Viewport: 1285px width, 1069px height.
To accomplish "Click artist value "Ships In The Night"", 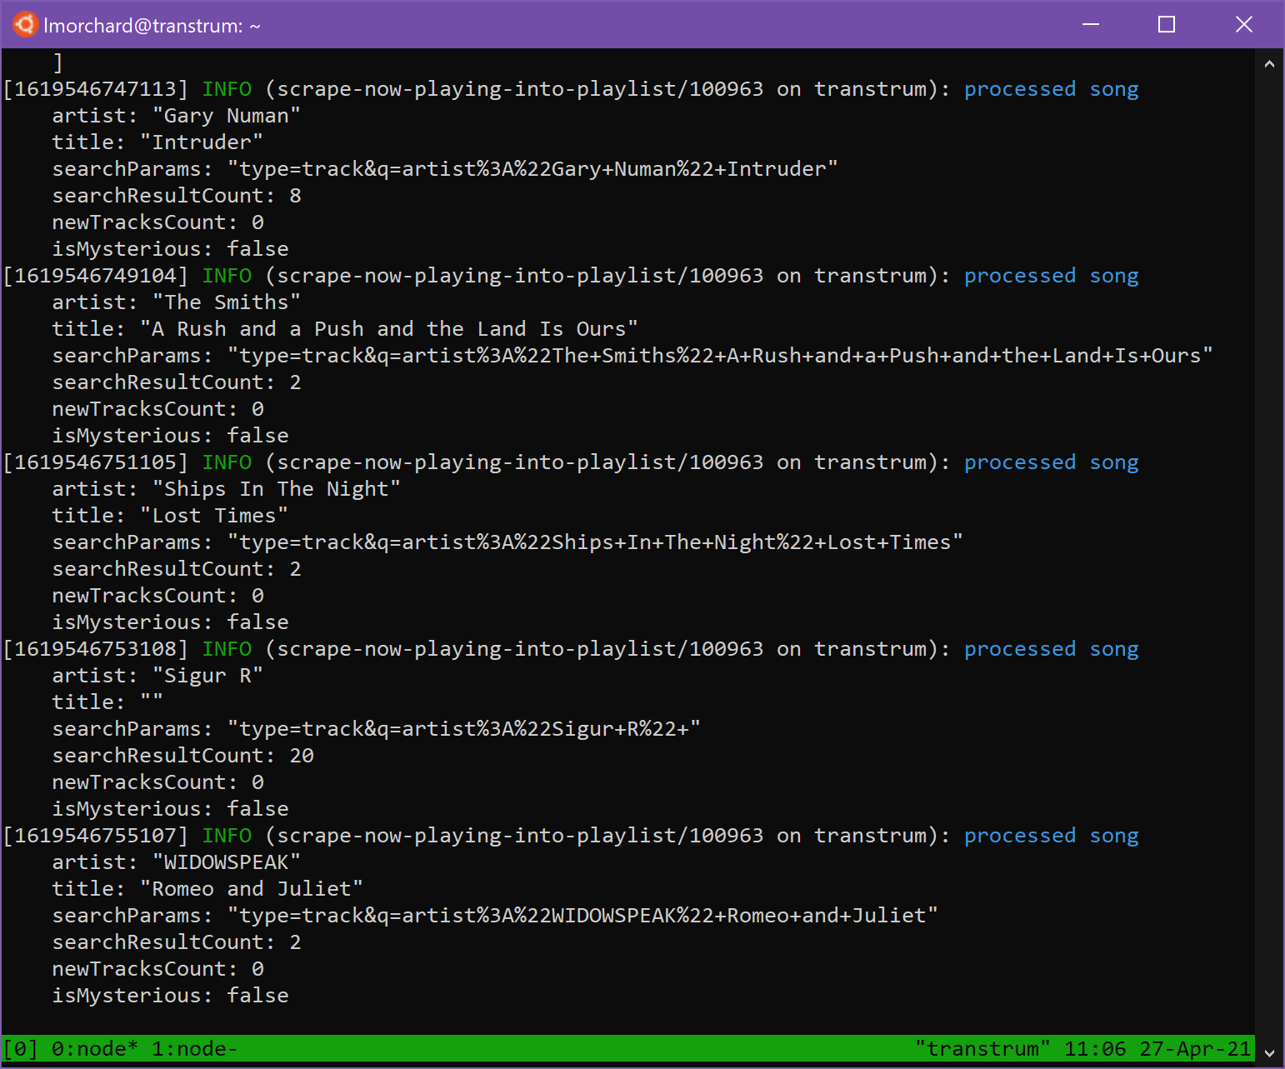I will pos(277,489).
